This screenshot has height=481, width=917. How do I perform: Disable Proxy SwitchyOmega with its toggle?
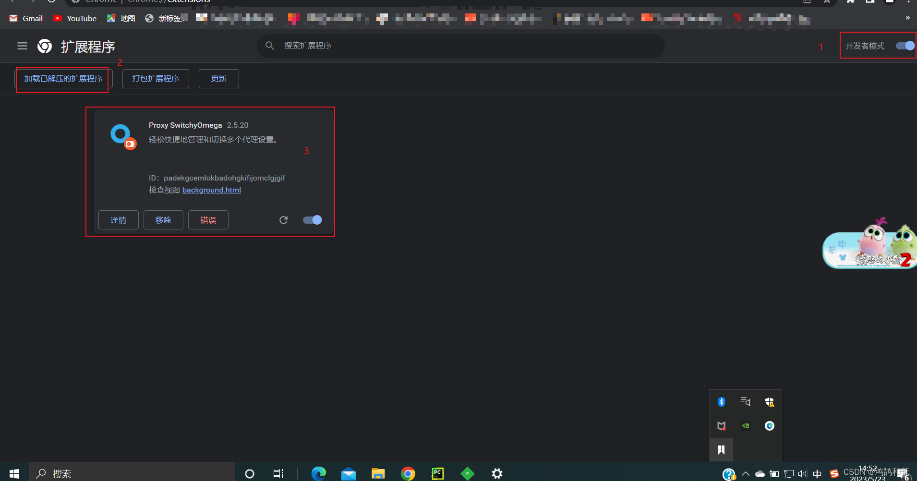(313, 220)
